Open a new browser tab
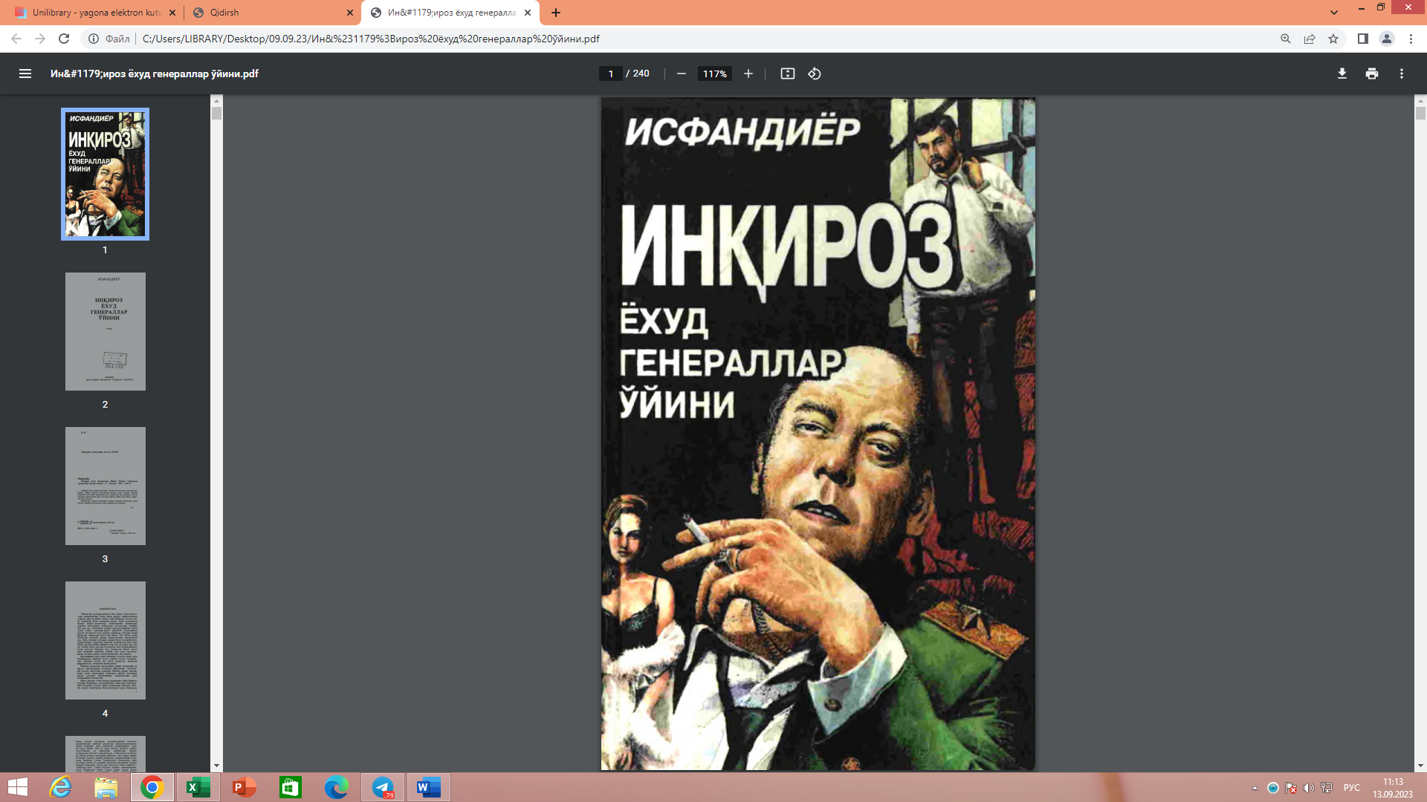Screen dimensions: 1427x802 (556, 13)
